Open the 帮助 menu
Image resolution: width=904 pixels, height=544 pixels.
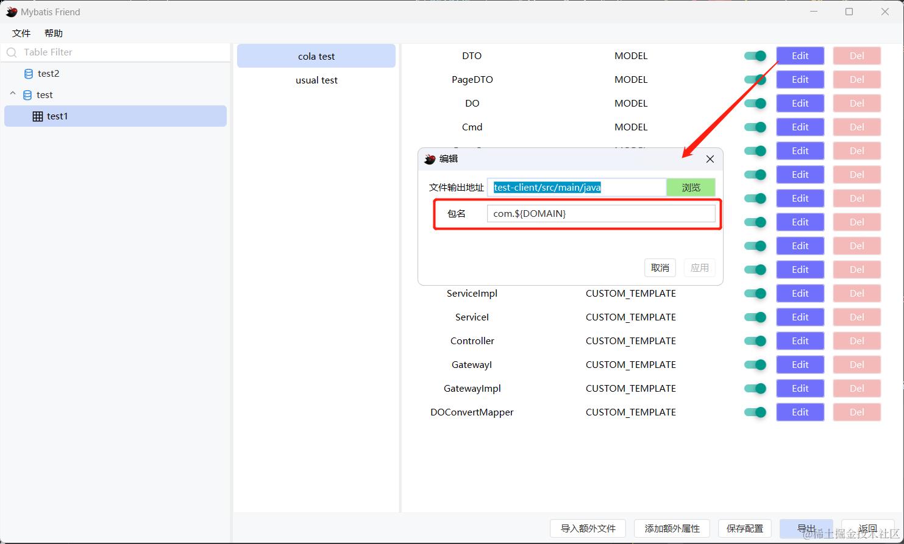pyautogui.click(x=54, y=34)
